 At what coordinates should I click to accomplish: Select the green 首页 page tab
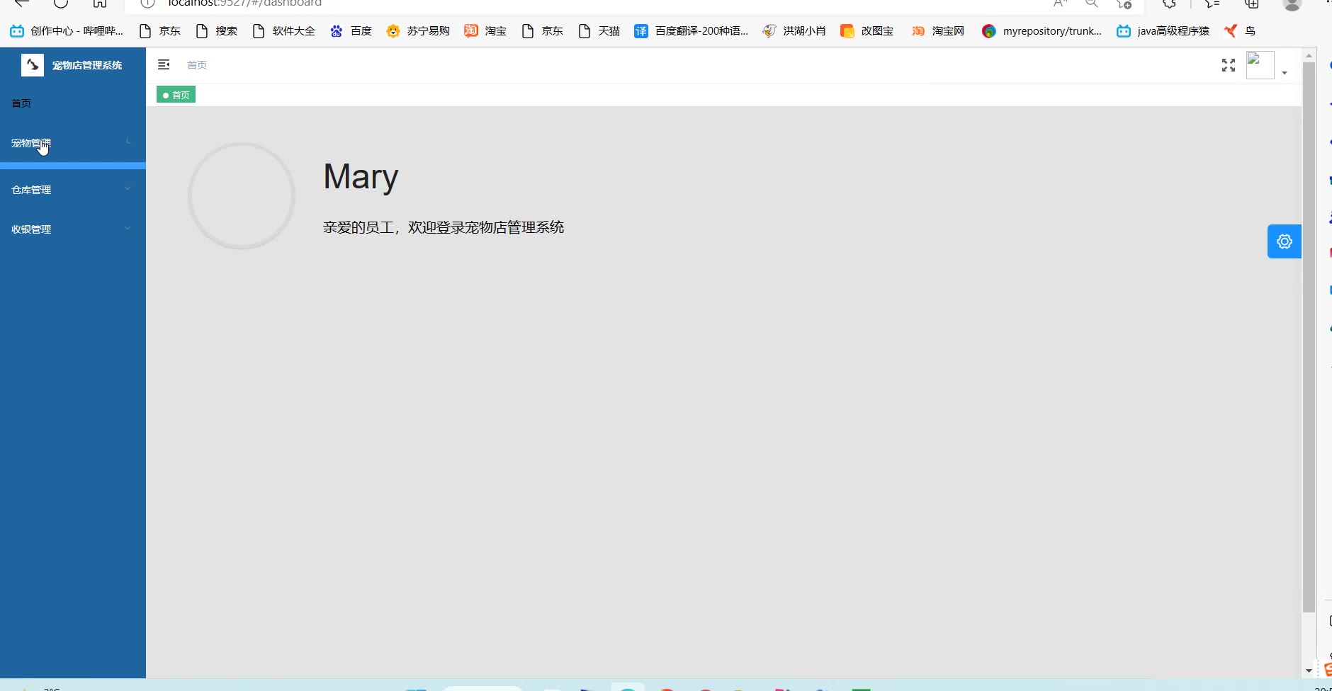[x=176, y=95]
